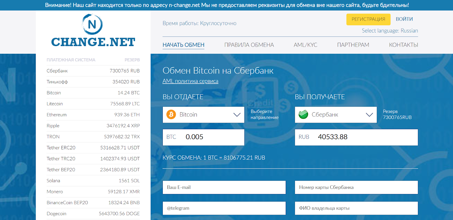This screenshot has height=220, width=453.
Task: Click the N Change.net logo
Action: [x=93, y=31]
